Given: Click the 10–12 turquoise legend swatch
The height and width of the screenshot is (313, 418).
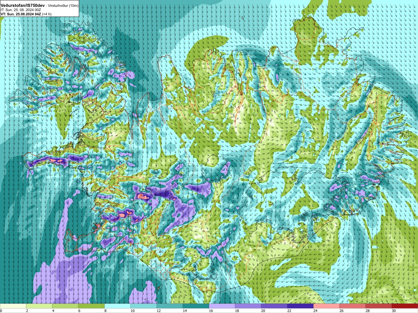Looking at the screenshot, I should (x=144, y=306).
